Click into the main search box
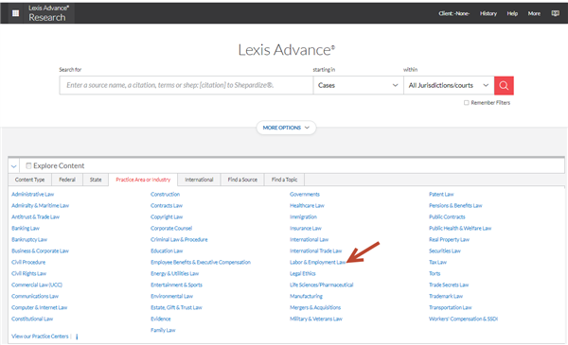Viewport: 568px width, 345px height. click(186, 85)
